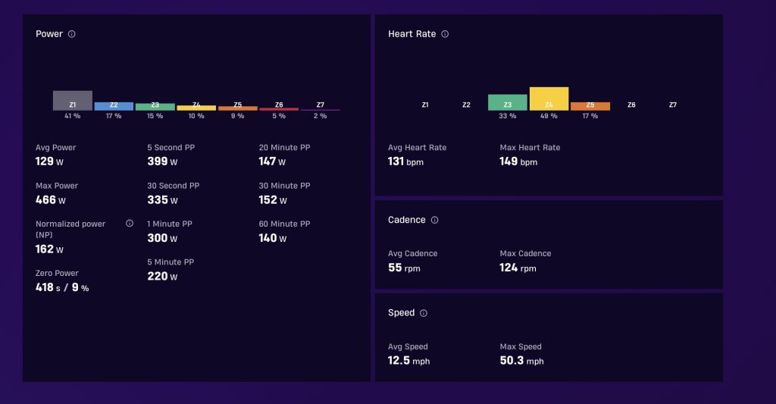Viewport: 776px width, 404px height.
Task: Click the Avg Speed label
Action: pyautogui.click(x=408, y=346)
